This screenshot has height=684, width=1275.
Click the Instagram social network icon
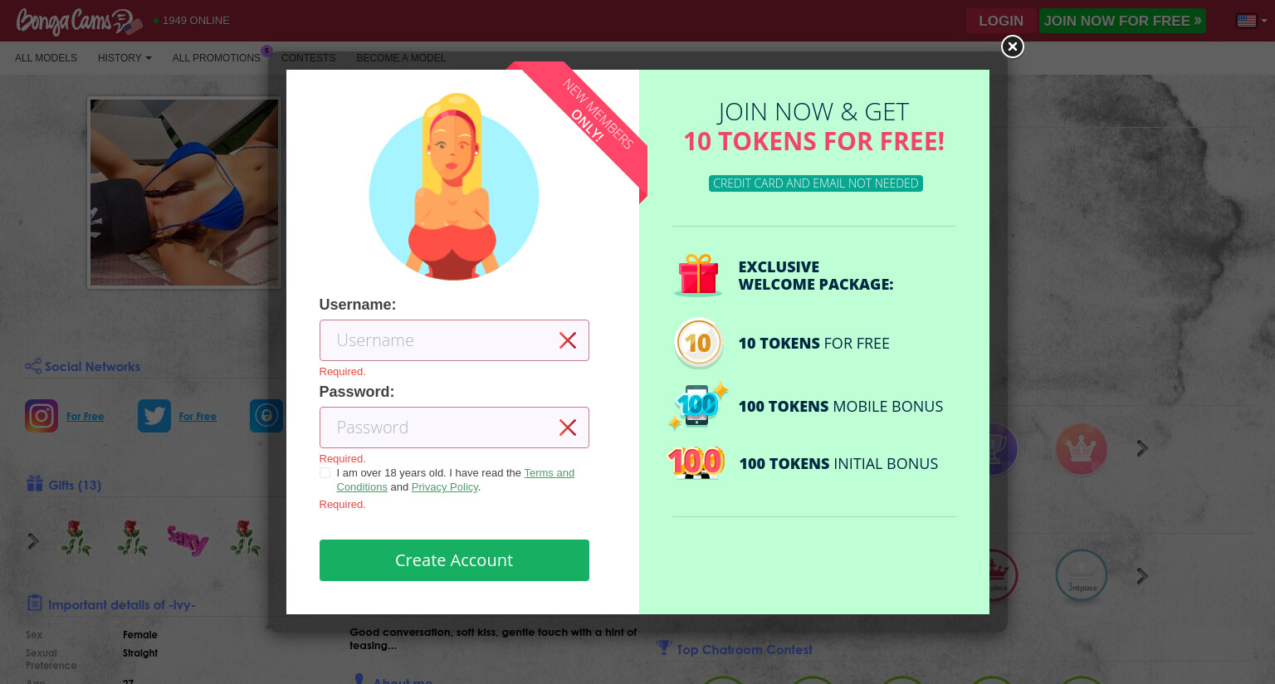(x=42, y=416)
